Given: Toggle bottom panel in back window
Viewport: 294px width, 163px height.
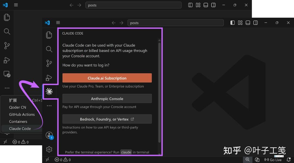Looking at the screenshot, I should 206,5.
